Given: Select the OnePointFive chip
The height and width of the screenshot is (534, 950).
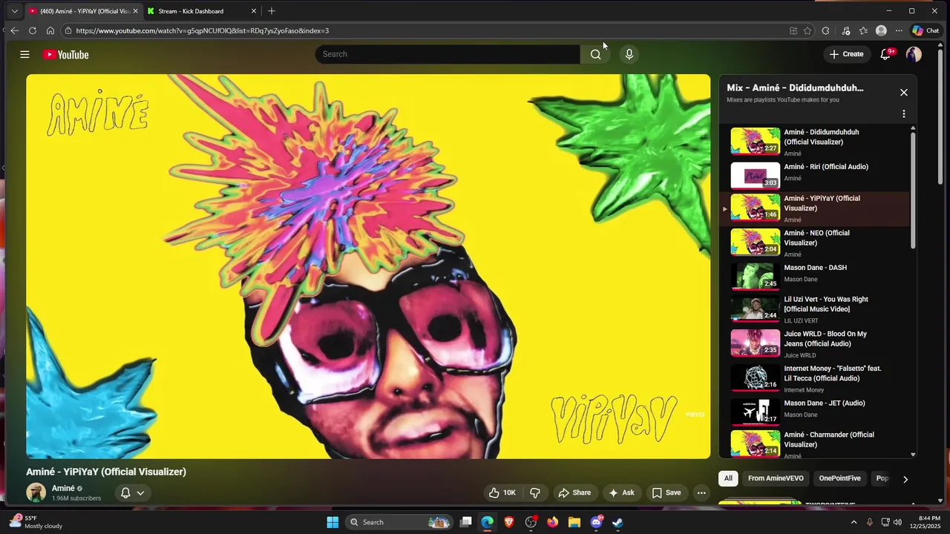Looking at the screenshot, I should point(839,478).
